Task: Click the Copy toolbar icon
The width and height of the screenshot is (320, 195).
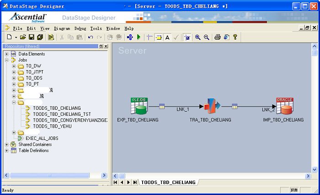Action: coord(70,37)
